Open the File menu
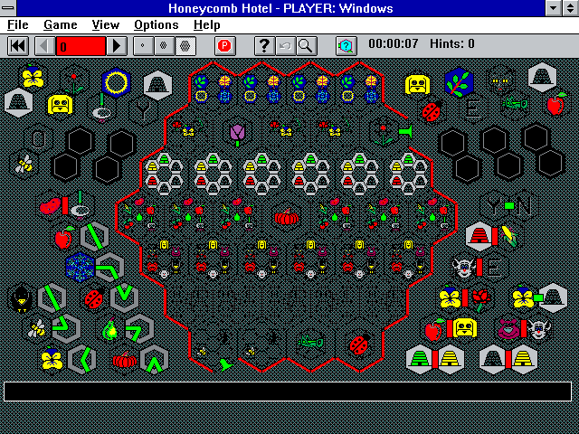 tap(18, 24)
